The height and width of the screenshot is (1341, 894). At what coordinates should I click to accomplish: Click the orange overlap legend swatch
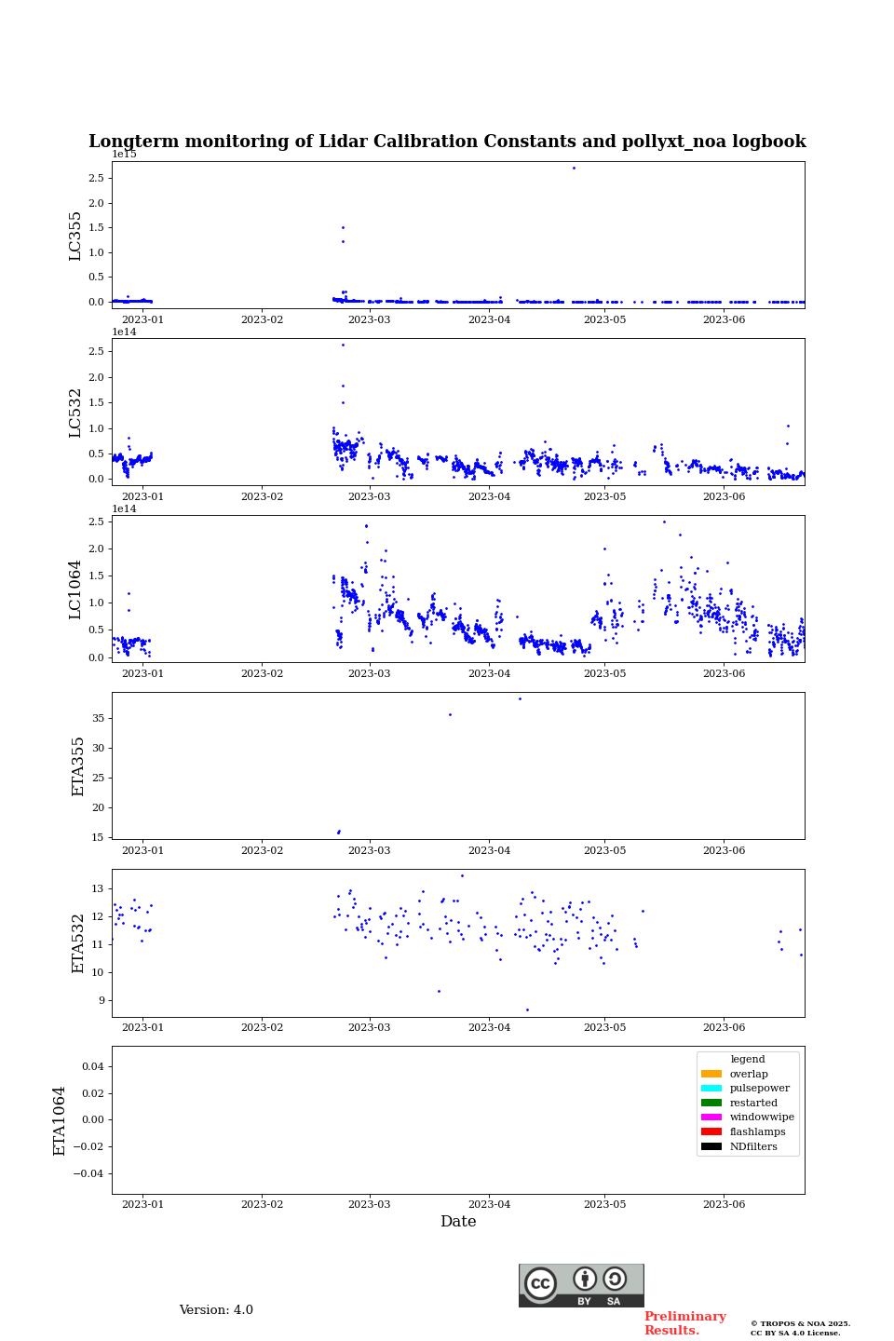click(x=711, y=1074)
